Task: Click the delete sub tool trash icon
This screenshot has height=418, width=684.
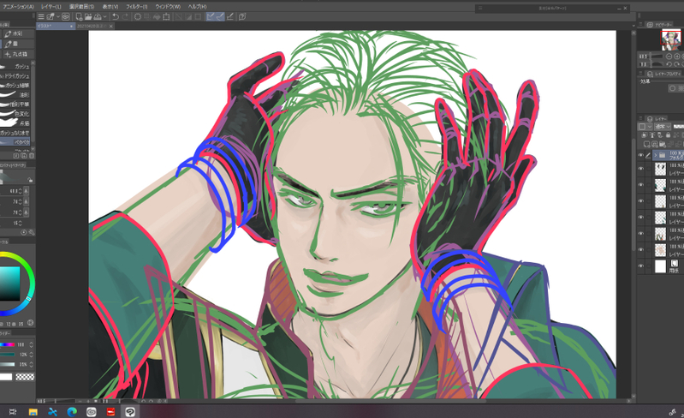Action: coord(32,155)
